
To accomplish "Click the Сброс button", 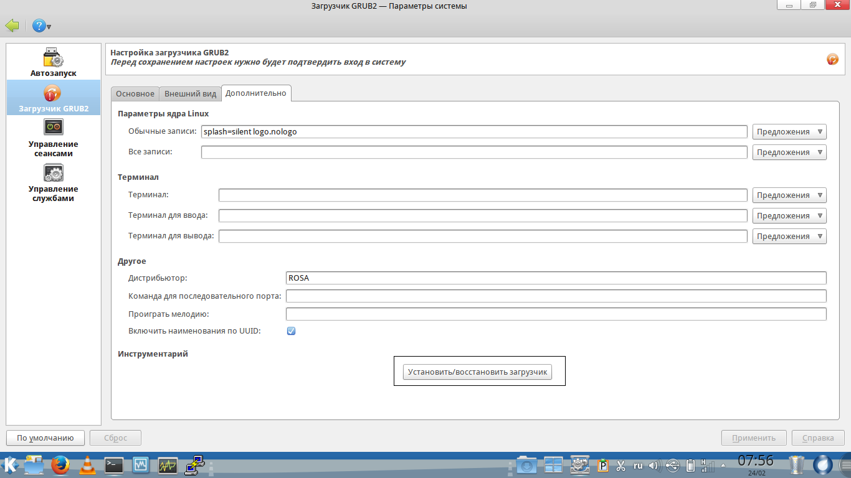I will pyautogui.click(x=115, y=438).
